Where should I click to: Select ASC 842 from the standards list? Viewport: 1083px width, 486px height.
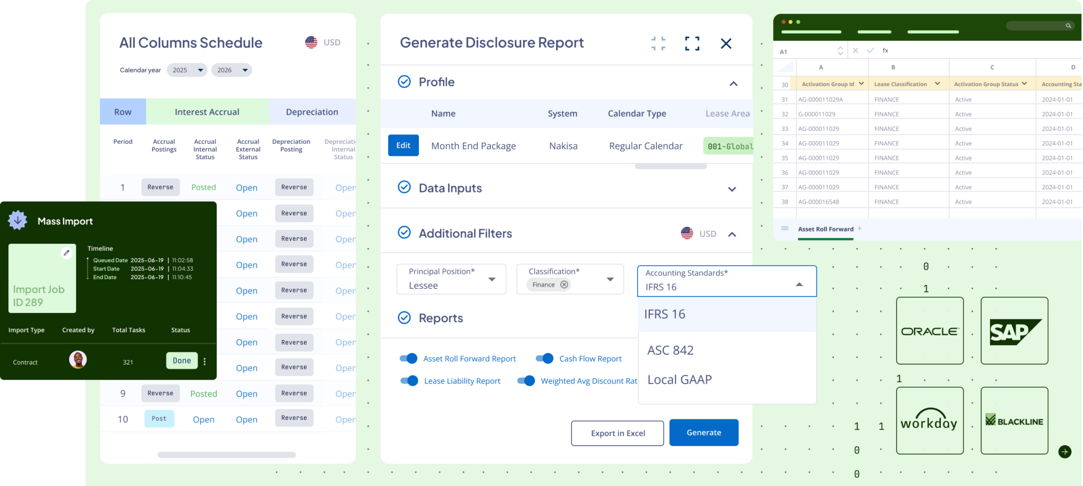tap(671, 350)
